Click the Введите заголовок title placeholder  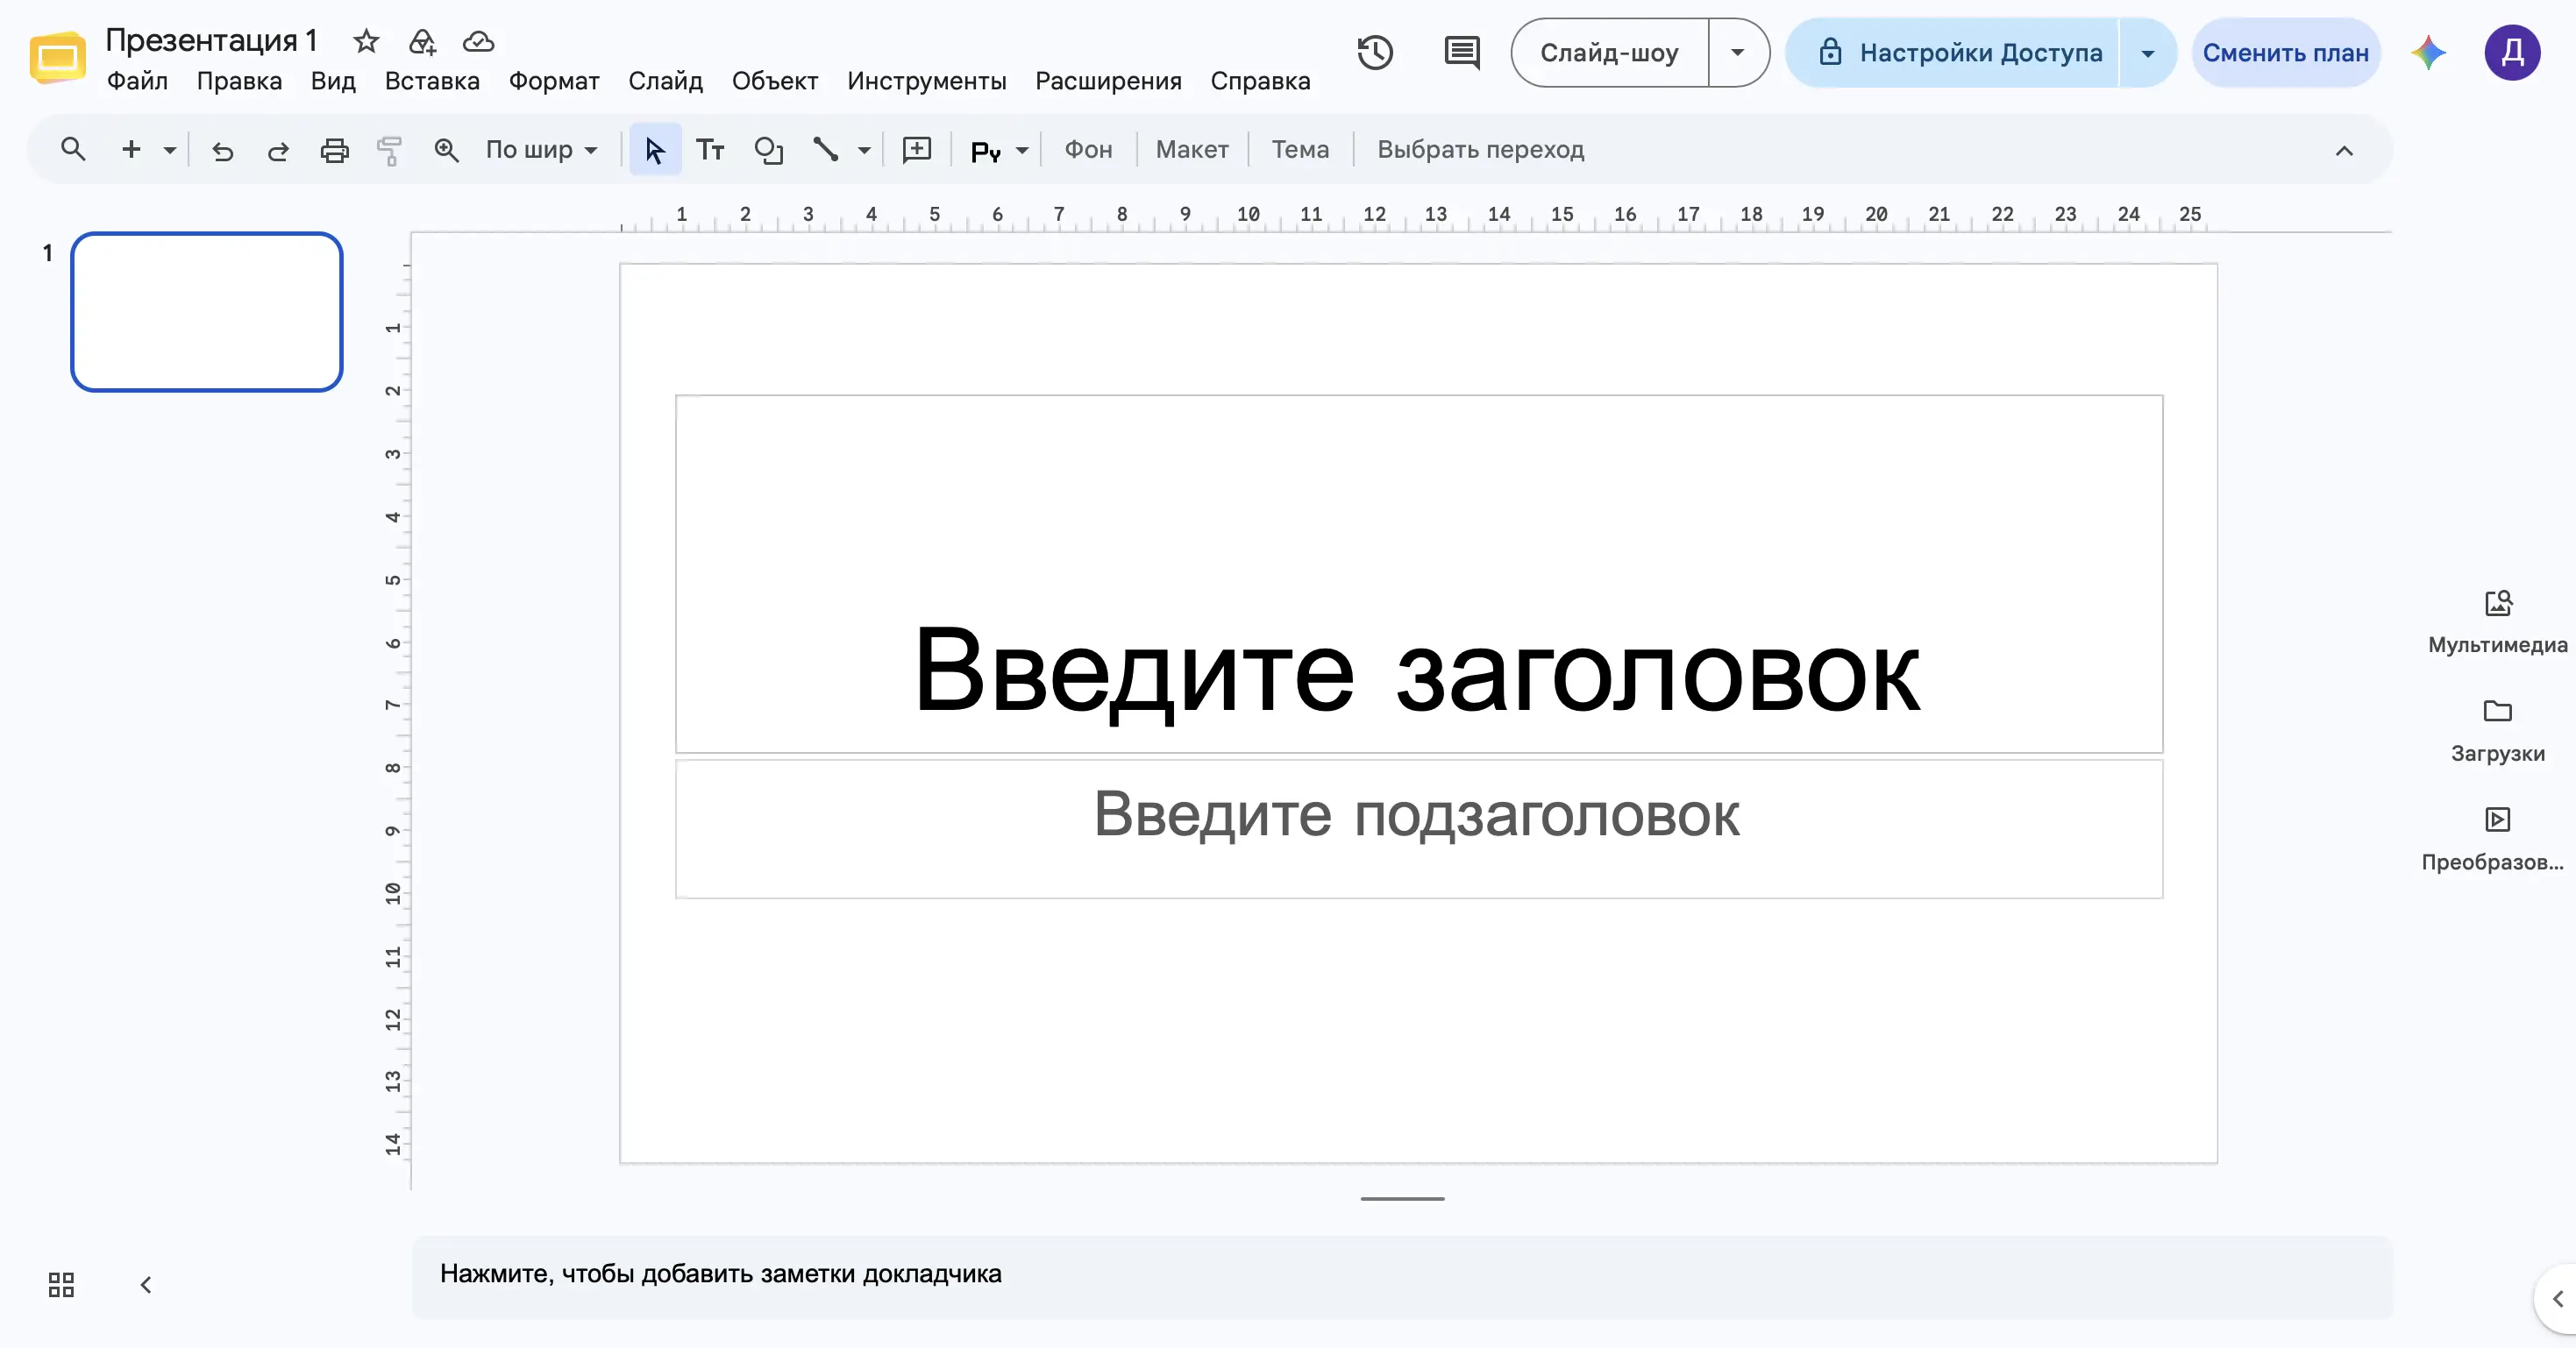pos(1418,574)
